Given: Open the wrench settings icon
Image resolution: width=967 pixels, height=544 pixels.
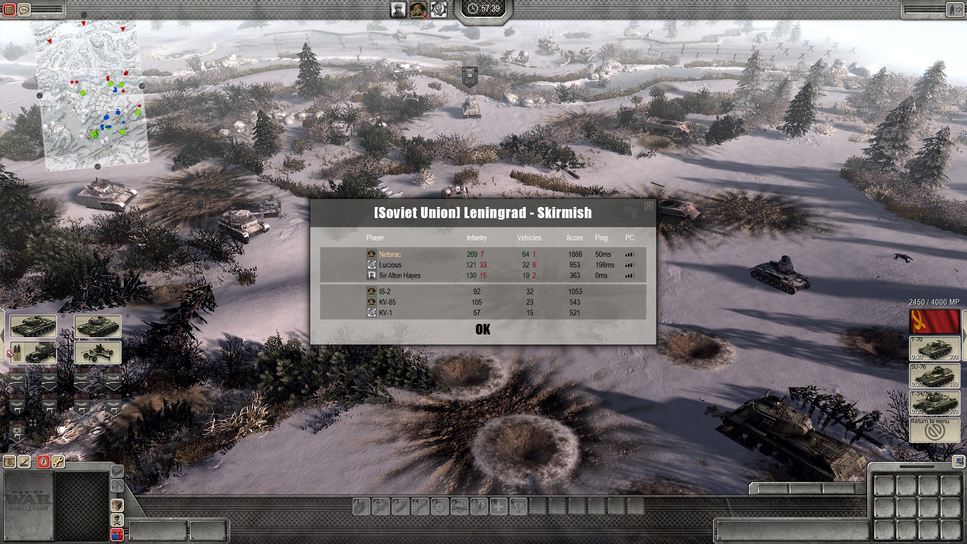Looking at the screenshot, I should [x=58, y=461].
